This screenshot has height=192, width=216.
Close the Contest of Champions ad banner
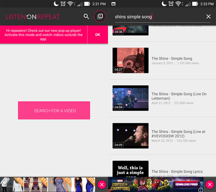pyautogui.click(x=210, y=185)
